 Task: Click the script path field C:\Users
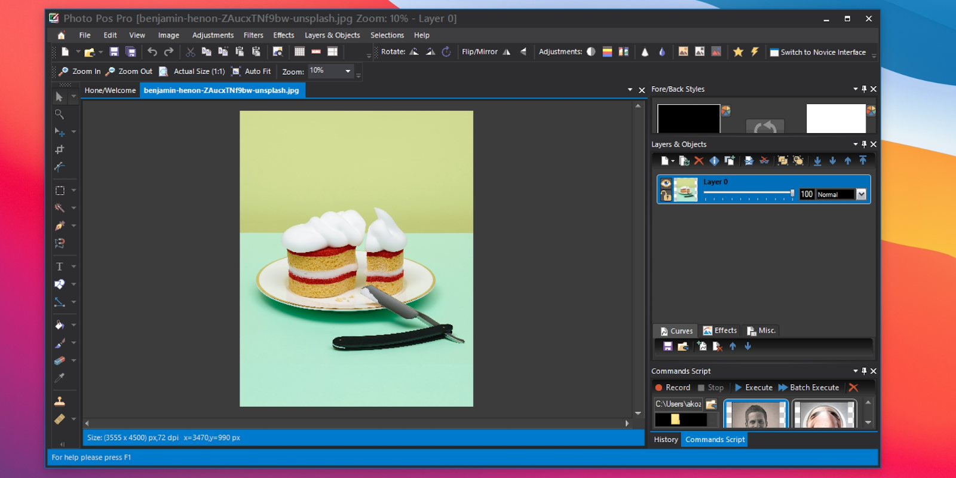[679, 404]
